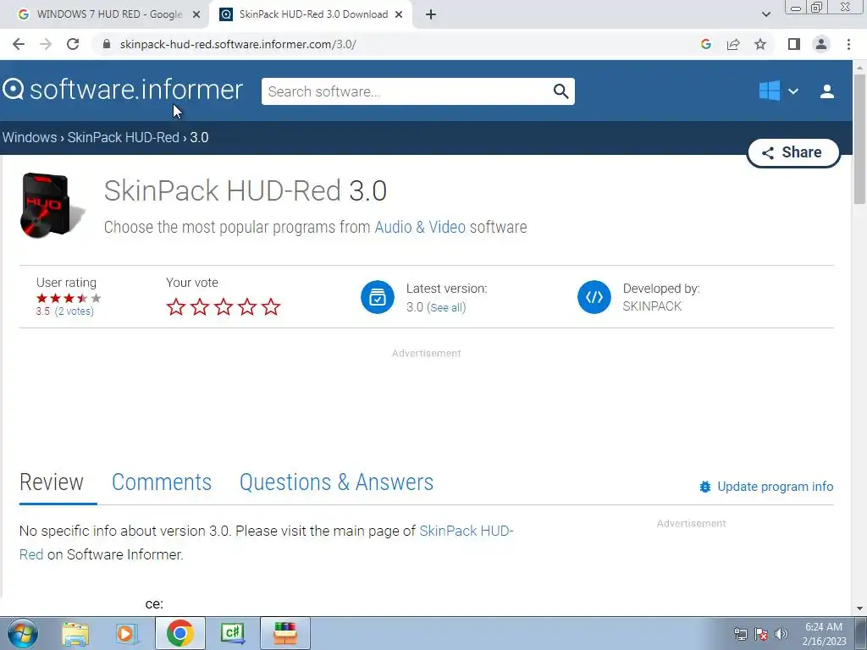Open Windows Explorer from the taskbar

click(75, 633)
